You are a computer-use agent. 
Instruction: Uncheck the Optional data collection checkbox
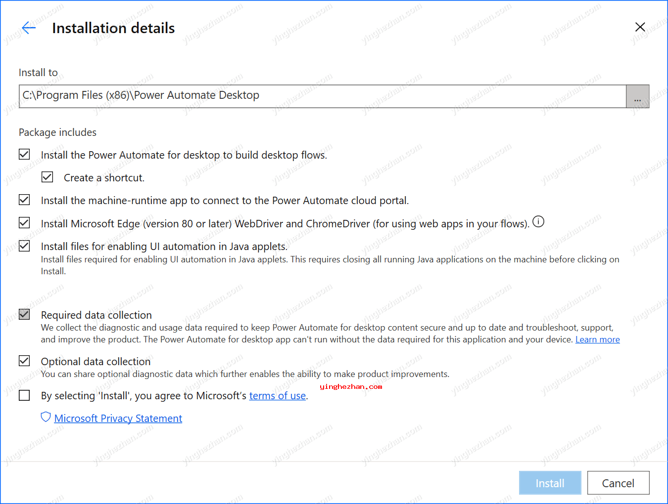click(24, 361)
